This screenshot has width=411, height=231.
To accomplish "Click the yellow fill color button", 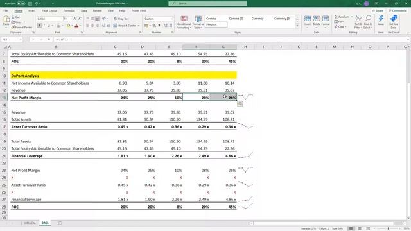I will pyautogui.click(x=69, y=26).
